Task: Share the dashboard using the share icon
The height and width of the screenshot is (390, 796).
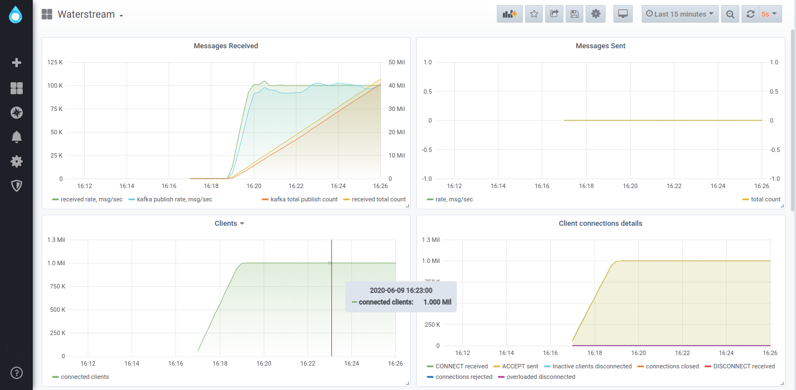Action: 554,14
